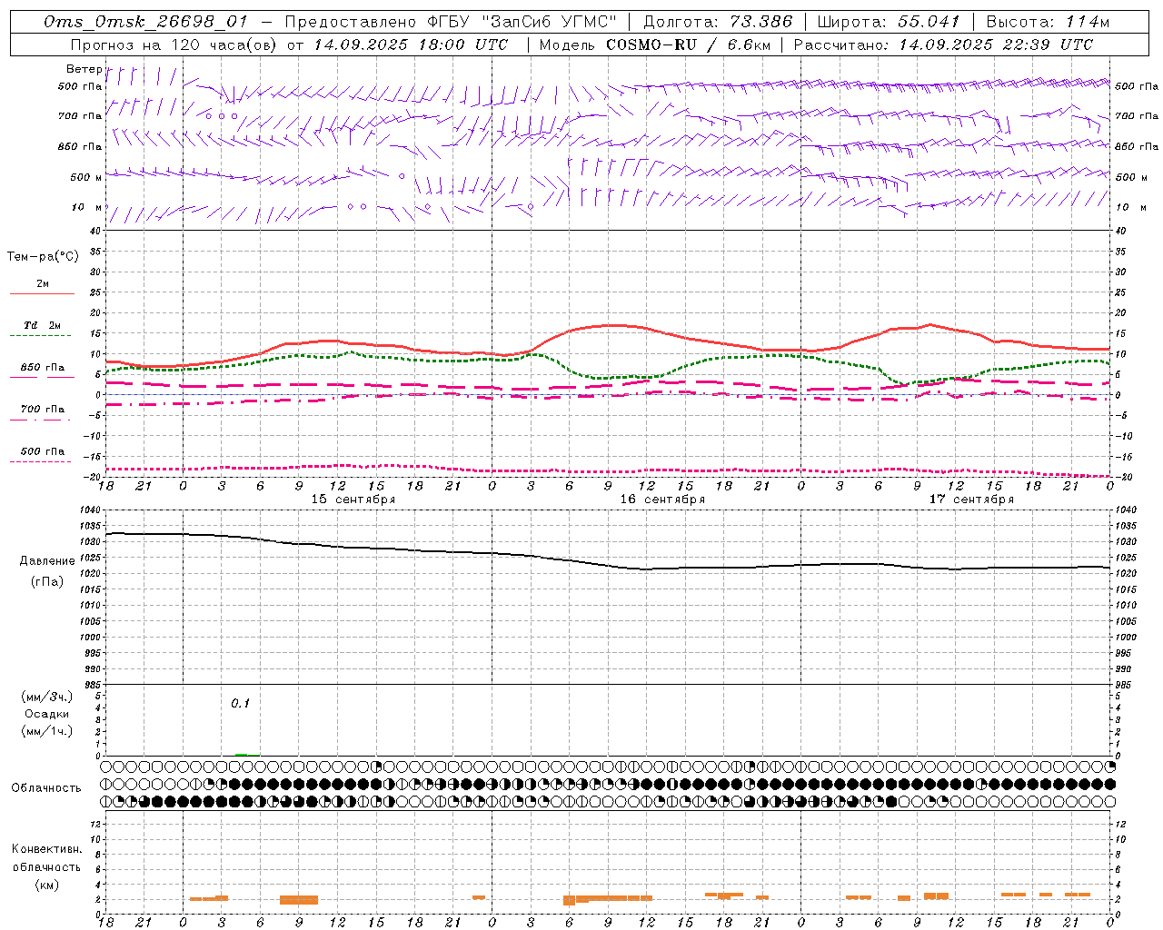Click the (км) convective cloud unit label
Screen dimensions: 1163x930
click(x=46, y=885)
